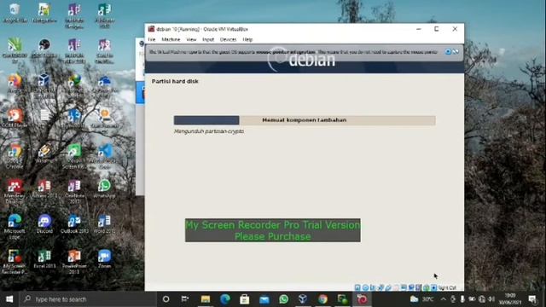The image size is (546, 307).
Task: Open the Input menu in VirtualBox
Action: coord(208,40)
